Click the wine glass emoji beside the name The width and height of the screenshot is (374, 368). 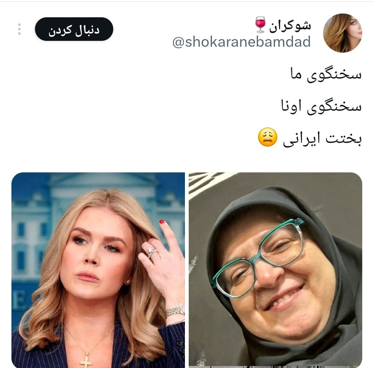tap(260, 25)
